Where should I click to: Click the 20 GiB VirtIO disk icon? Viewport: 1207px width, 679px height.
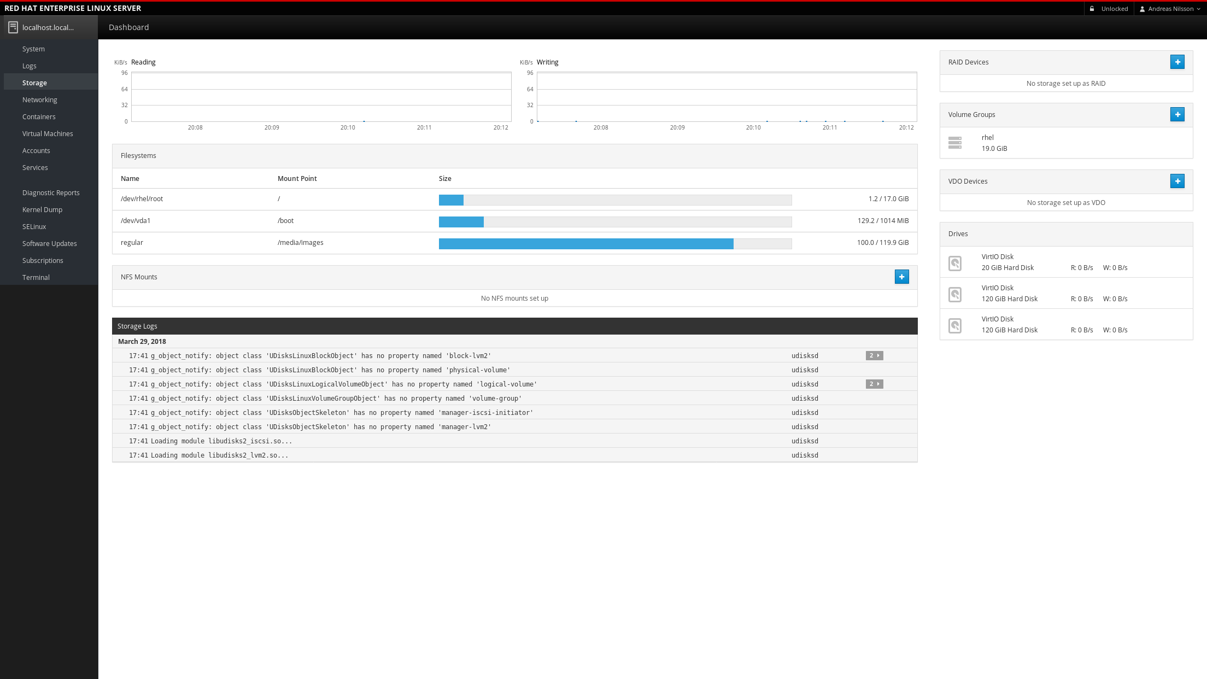[954, 263]
